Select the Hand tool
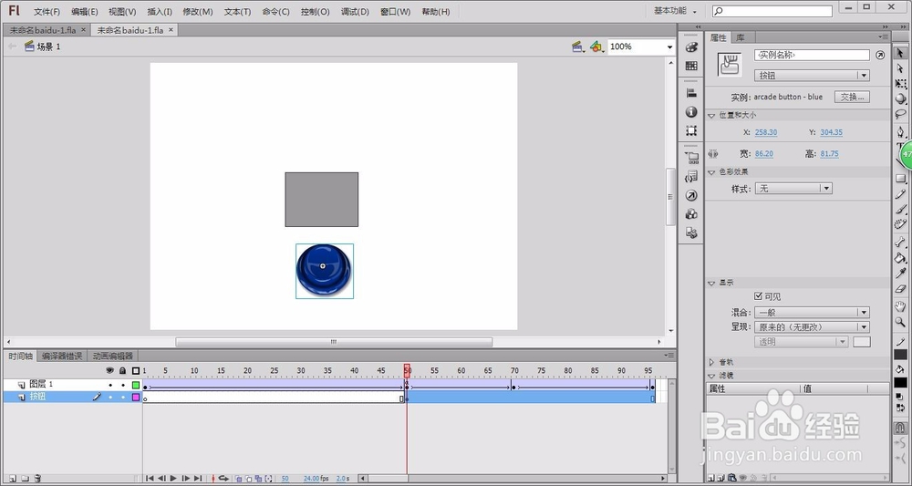The image size is (912, 486). point(900,306)
